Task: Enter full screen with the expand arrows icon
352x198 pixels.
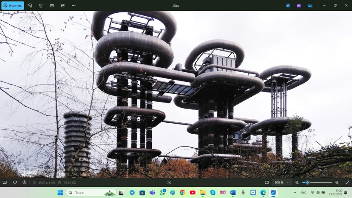Action: (x=347, y=182)
